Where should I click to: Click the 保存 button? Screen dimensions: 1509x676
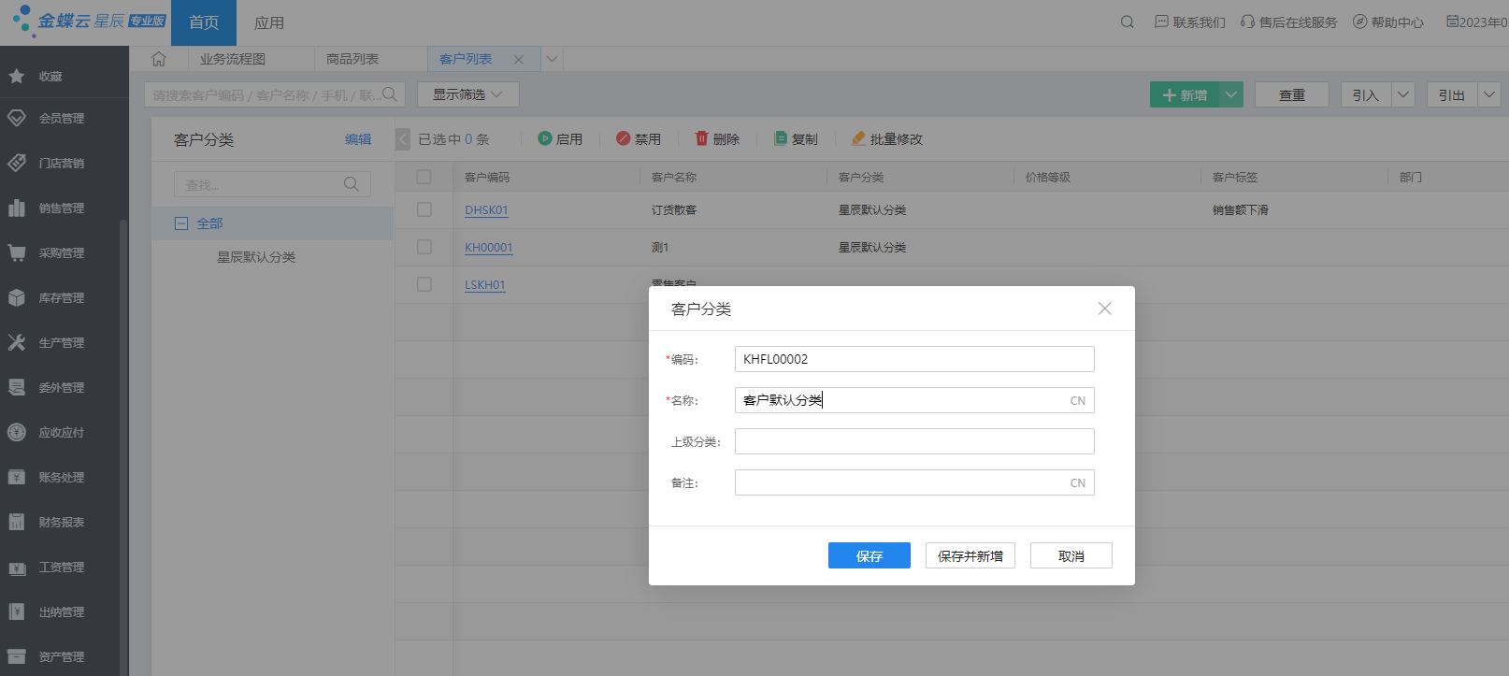(x=869, y=555)
